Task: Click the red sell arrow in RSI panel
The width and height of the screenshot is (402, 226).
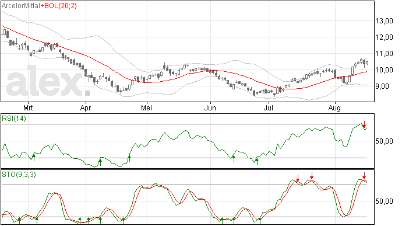Action: point(364,124)
